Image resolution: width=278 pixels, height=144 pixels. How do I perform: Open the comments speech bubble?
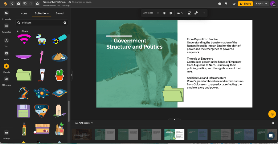(220, 4)
